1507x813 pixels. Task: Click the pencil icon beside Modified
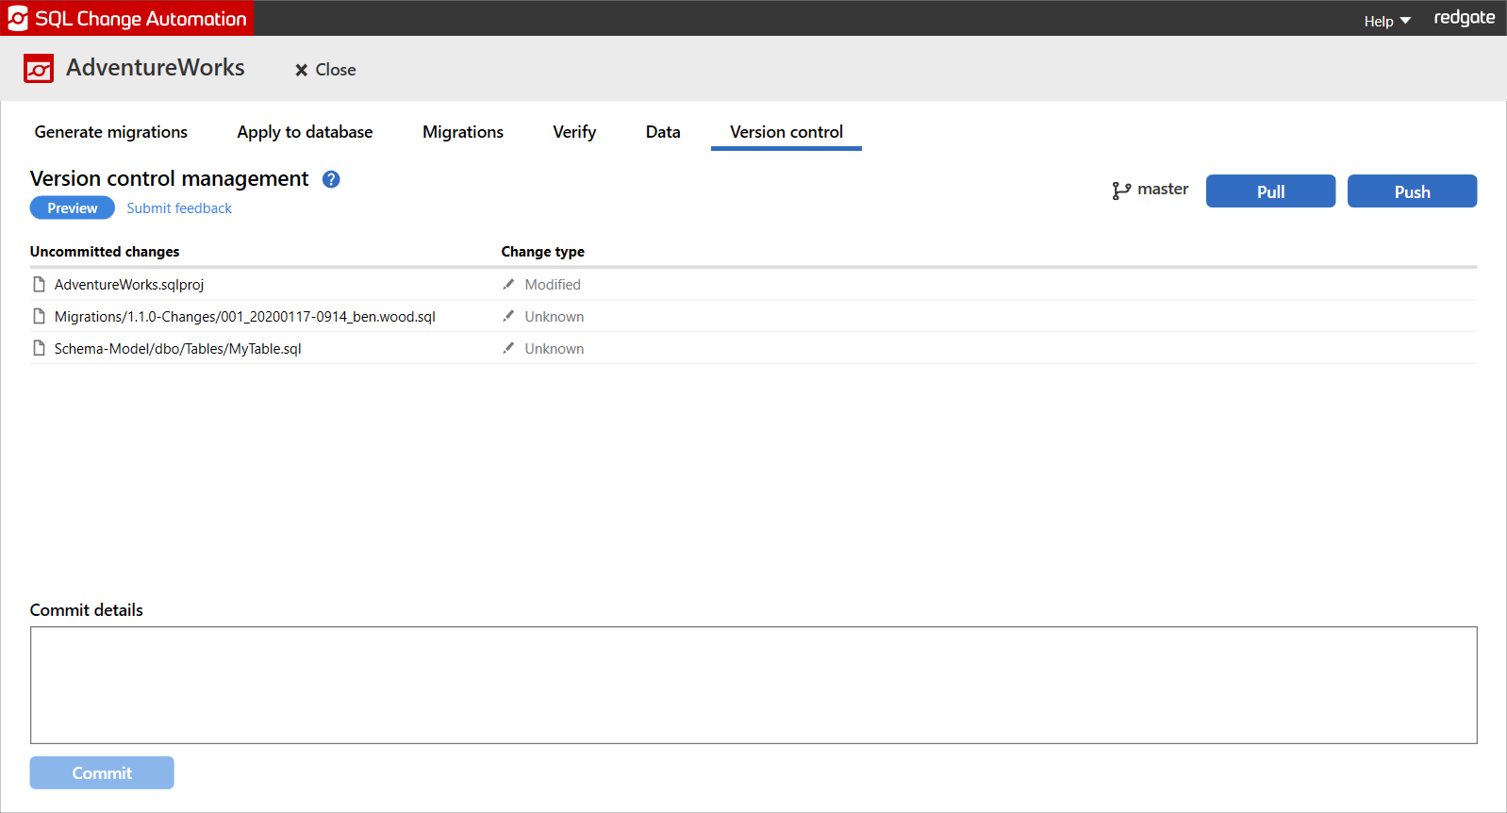508,285
